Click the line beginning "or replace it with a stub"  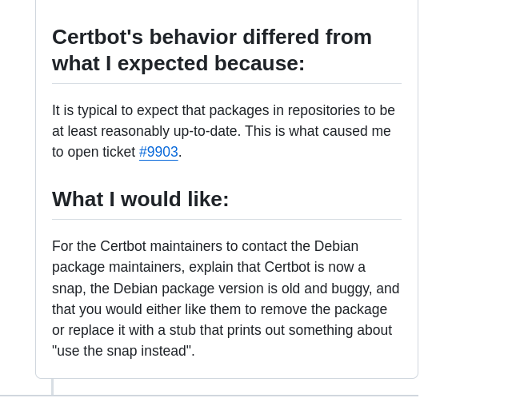tap(222, 330)
